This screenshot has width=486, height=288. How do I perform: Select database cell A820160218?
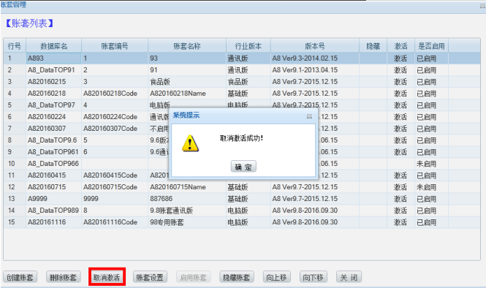coord(53,94)
